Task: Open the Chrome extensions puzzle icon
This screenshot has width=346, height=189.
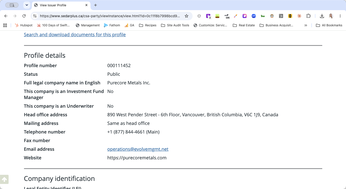Action: point(308,16)
